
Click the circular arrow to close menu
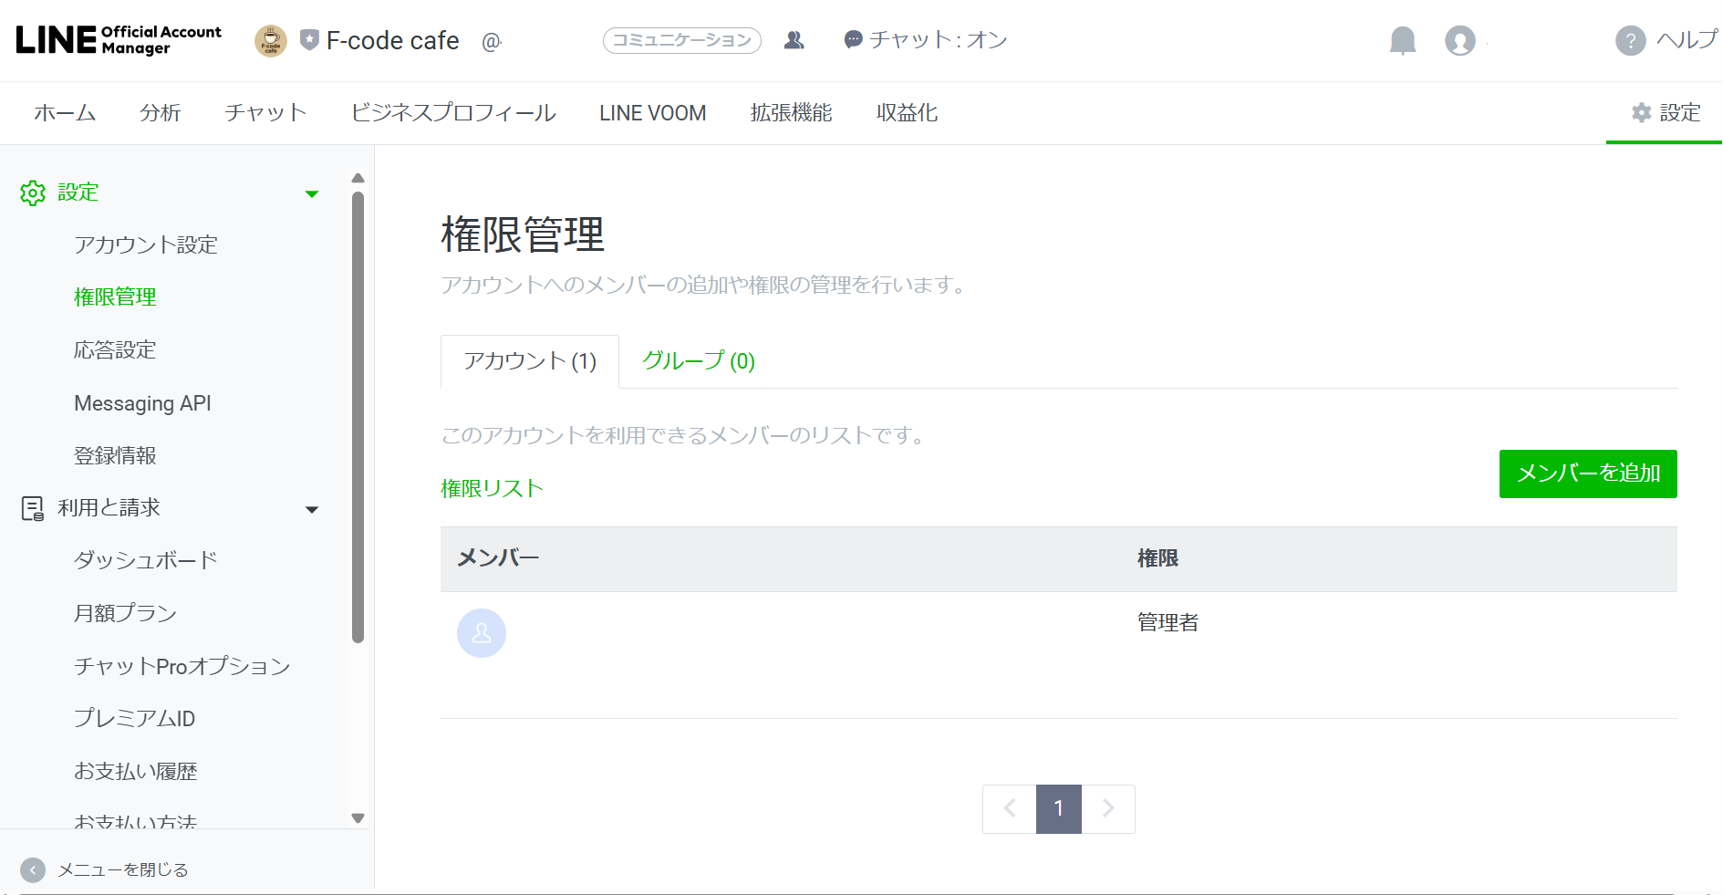pyautogui.click(x=33, y=869)
